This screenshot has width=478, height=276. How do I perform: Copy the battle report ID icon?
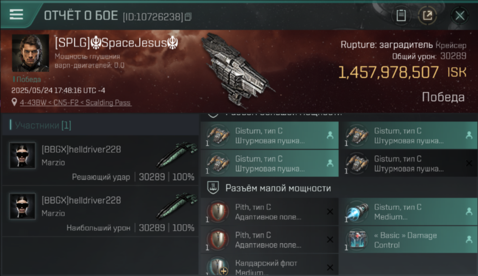coord(188,17)
